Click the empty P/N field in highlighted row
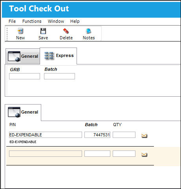The width and height of the screenshot is (181, 189). (46, 154)
